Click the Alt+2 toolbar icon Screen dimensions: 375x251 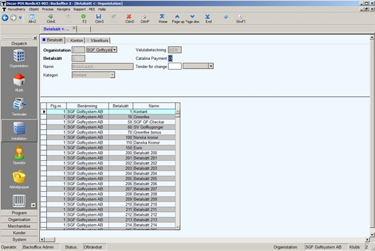pyautogui.click(x=32, y=16)
